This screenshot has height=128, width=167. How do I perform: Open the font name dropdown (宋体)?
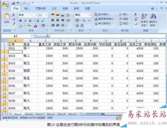36,15
